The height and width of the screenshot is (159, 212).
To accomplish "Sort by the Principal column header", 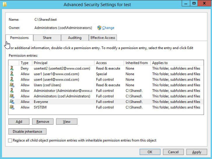I will tap(63, 63).
